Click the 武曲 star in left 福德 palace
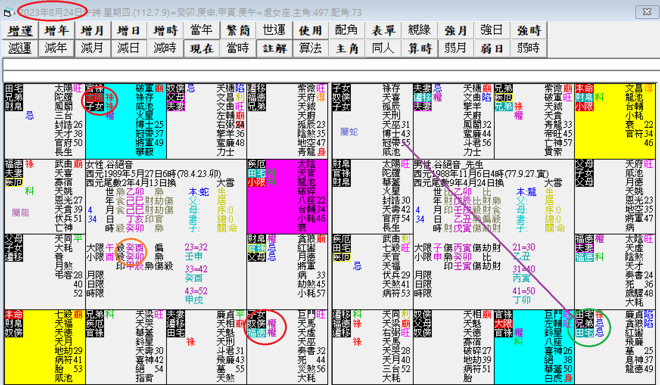 click(x=64, y=164)
